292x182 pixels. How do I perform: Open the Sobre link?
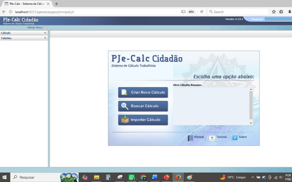[243, 137]
